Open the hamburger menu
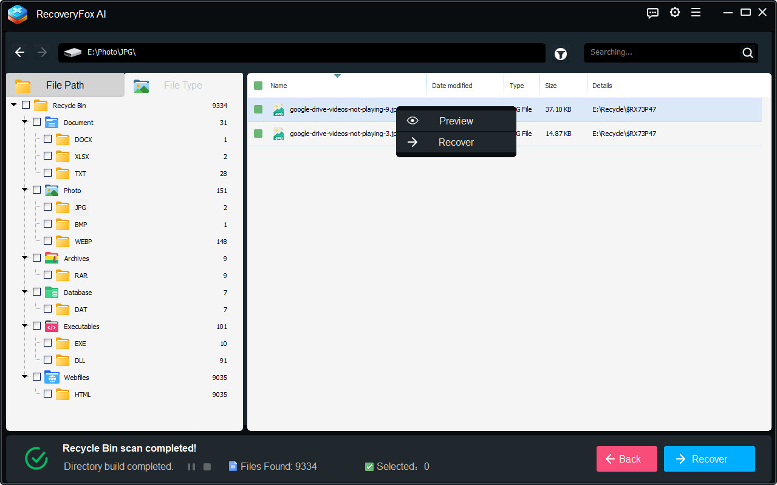 tap(696, 12)
